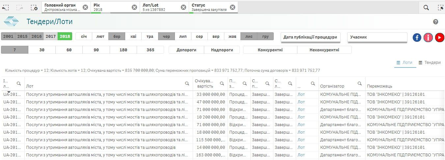The image size is (445, 160).
Task: Select the 10 200 000,00 value cell
Action: click(210, 117)
